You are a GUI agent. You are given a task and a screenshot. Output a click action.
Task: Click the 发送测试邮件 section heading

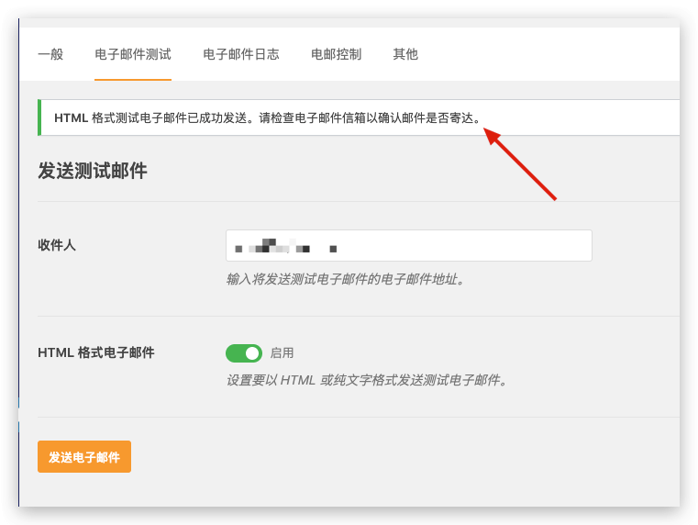[93, 172]
